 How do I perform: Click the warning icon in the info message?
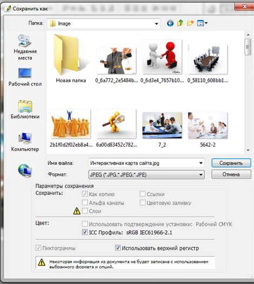click(x=42, y=262)
